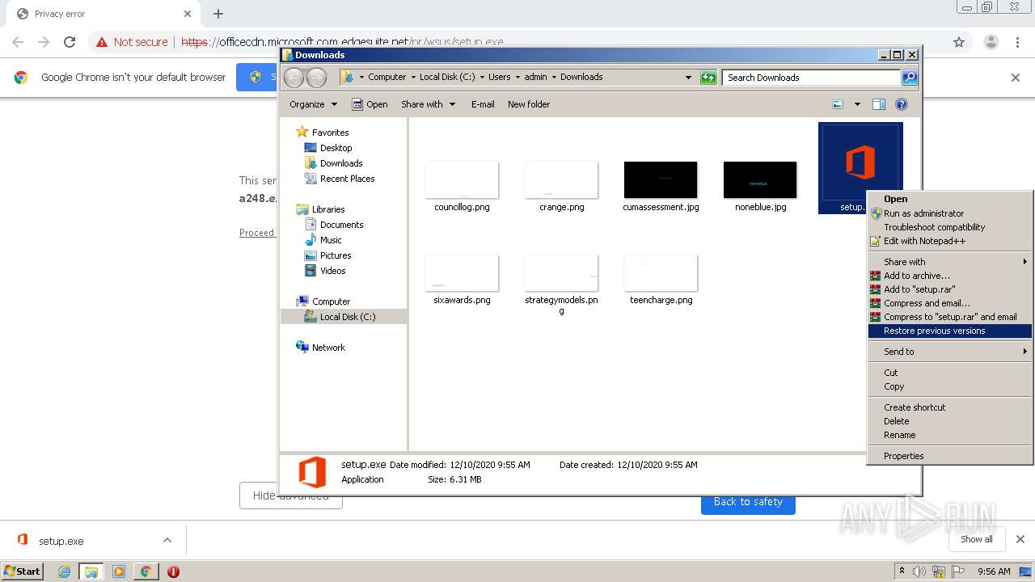Open the Share with toolbar dropdown
1035x582 pixels.
coord(429,104)
